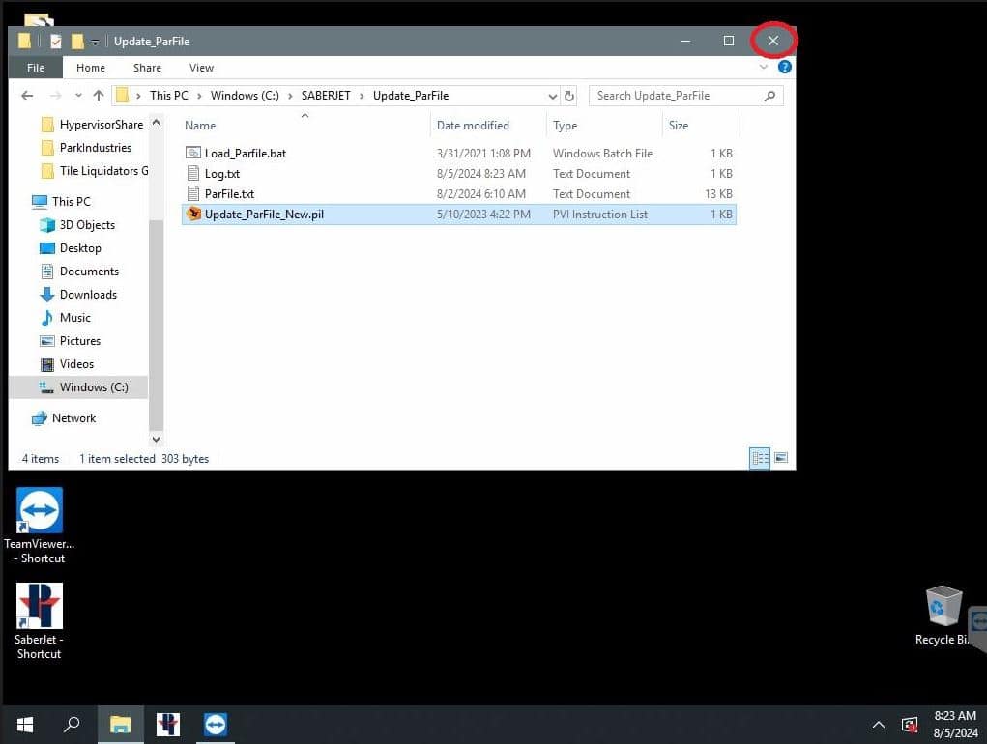This screenshot has height=744, width=987.
Task: Click the network status tray icon
Action: [x=910, y=725]
